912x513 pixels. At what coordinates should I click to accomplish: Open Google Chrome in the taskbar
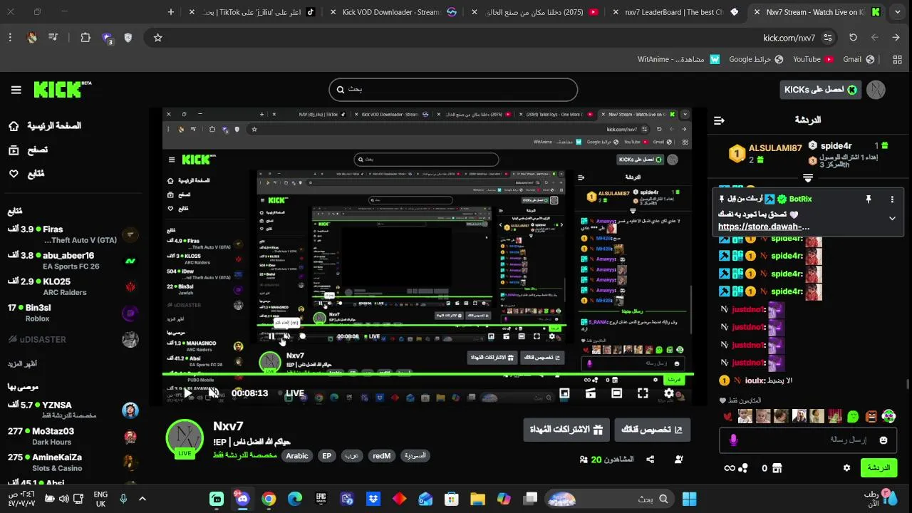(x=269, y=499)
